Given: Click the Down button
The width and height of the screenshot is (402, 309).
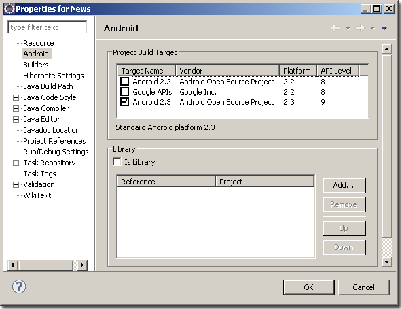Looking at the screenshot, I should (x=344, y=247).
